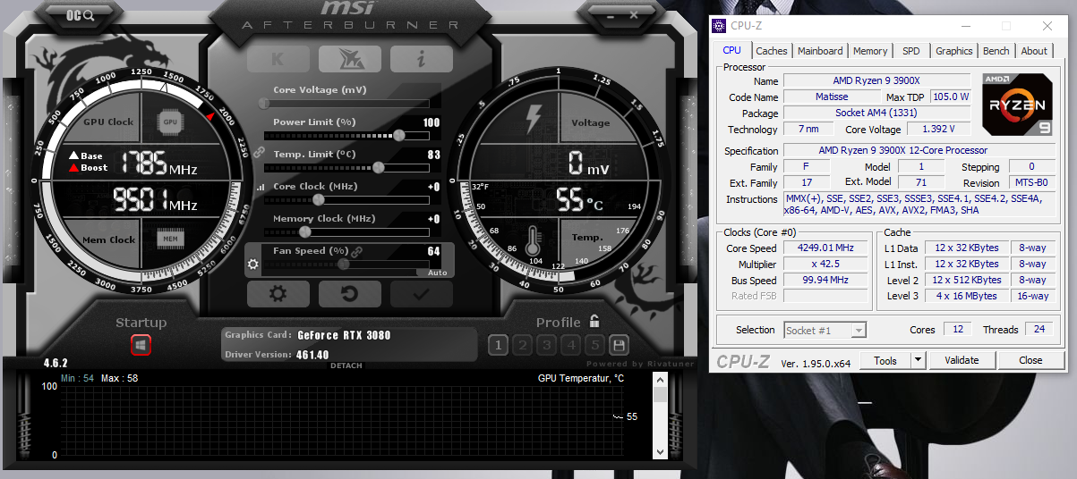
Task: Click the Fan Speed value 64
Action: 434,251
